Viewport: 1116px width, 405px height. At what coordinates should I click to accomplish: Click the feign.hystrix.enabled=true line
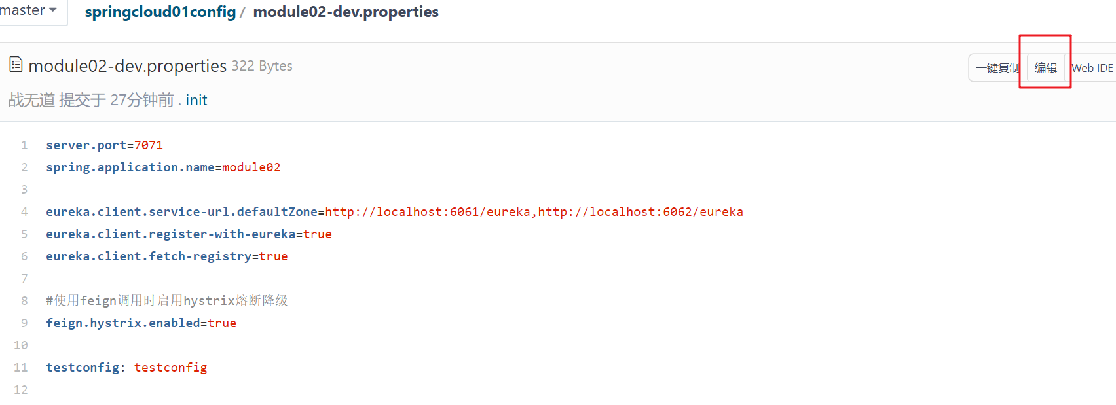coord(141,323)
